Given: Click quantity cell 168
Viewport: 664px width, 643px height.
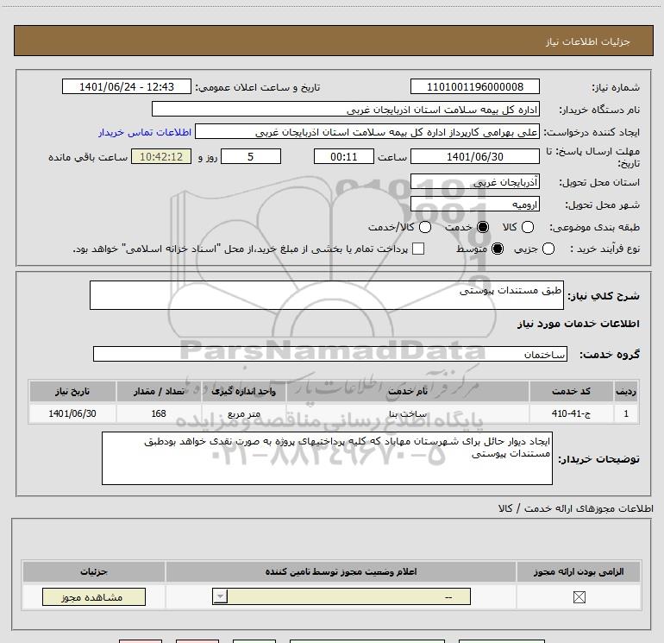Looking at the screenshot, I should click(159, 413).
